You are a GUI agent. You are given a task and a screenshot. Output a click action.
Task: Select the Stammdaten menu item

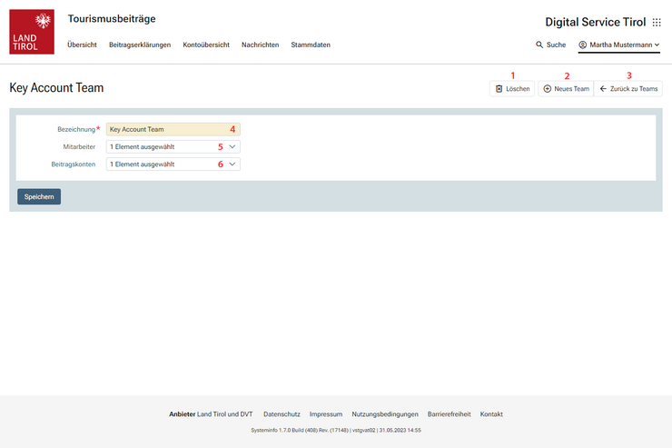(311, 45)
